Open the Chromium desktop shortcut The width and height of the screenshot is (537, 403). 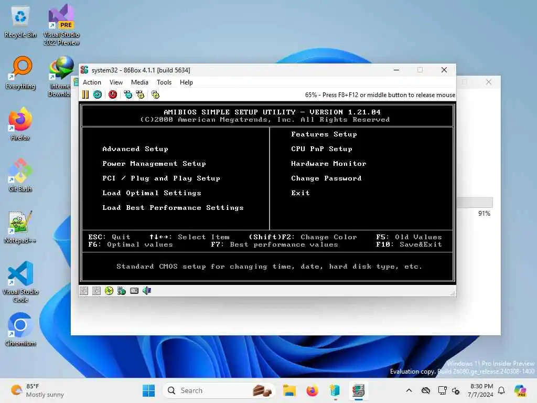pyautogui.click(x=20, y=330)
